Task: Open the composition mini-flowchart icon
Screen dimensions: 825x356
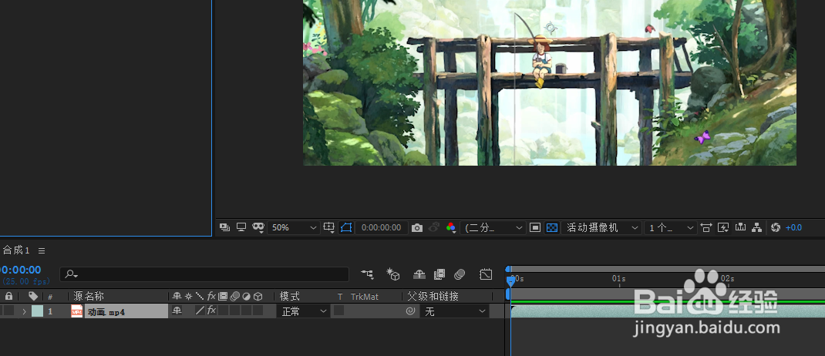Action: 367,274
